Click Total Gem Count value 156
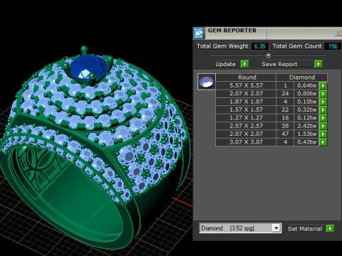 point(333,46)
